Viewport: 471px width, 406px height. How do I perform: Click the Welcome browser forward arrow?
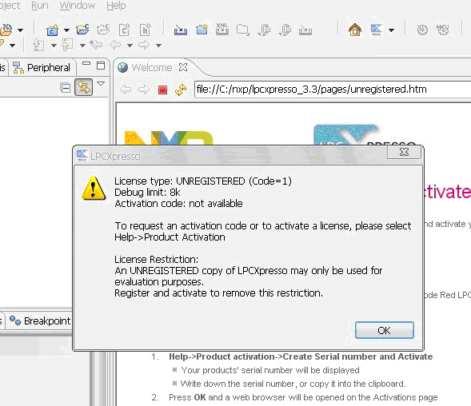coord(144,90)
